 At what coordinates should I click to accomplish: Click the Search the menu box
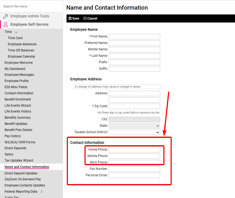[x=31, y=6]
